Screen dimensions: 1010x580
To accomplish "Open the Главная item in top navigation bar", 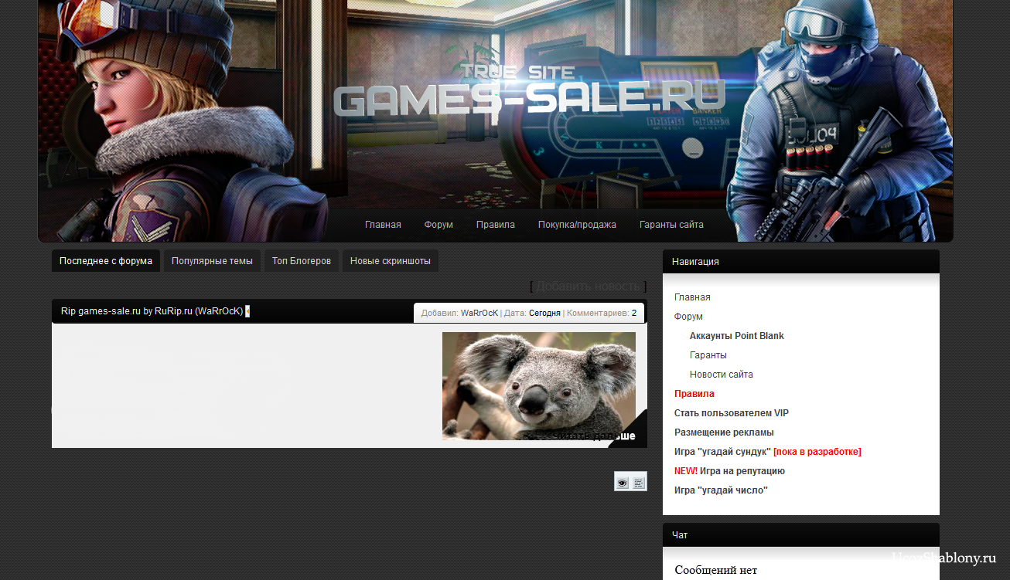I will tap(383, 225).
